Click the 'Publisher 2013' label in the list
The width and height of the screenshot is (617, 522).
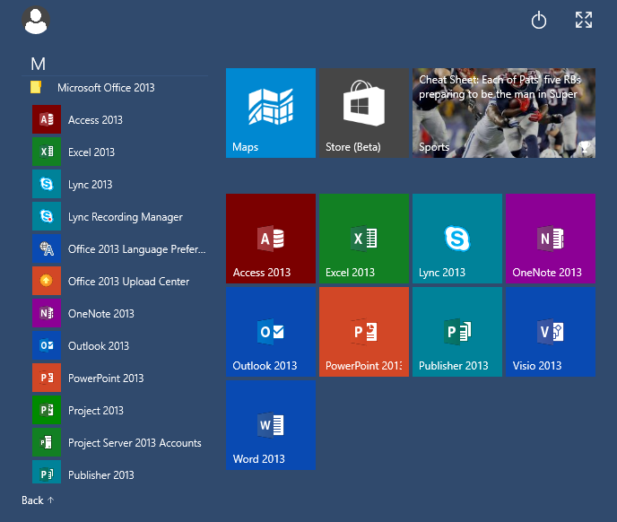101,474
